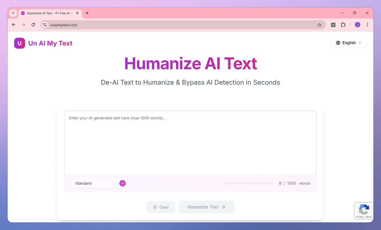
Task: Minimize the browser window
Action: pos(343,13)
